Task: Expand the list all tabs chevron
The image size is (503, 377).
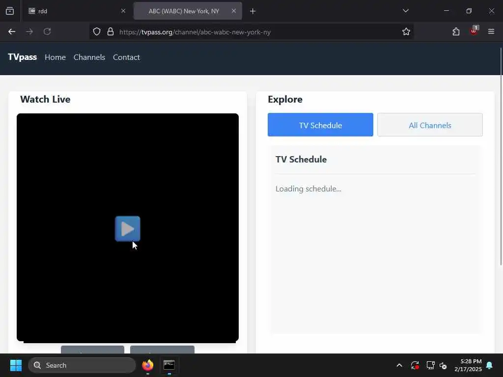Action: (x=405, y=11)
